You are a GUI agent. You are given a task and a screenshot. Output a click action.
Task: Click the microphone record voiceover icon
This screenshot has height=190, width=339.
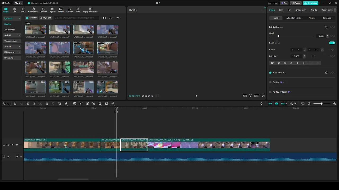pos(261,104)
